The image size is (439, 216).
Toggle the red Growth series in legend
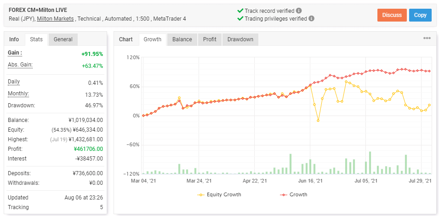click(293, 194)
